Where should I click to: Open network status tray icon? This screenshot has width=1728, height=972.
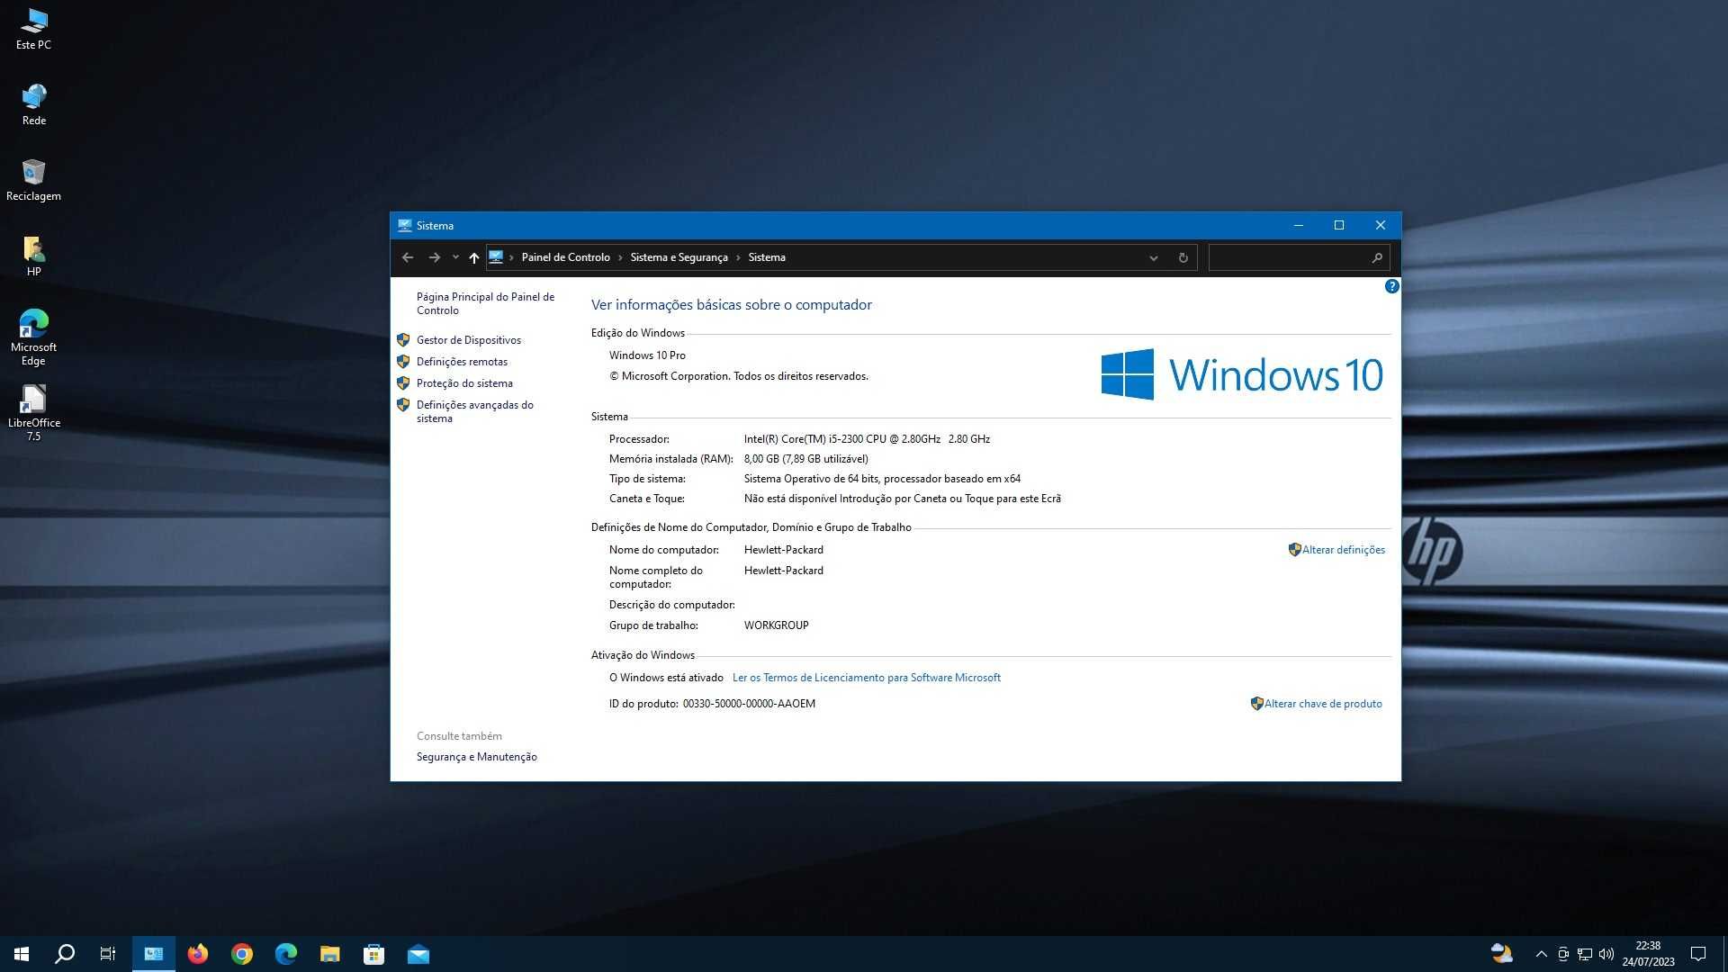[1585, 954]
